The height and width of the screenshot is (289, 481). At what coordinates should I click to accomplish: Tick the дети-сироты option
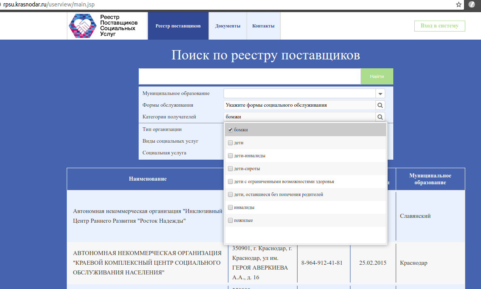230,169
